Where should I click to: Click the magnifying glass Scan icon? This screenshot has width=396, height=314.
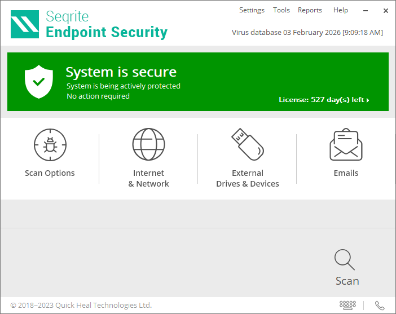point(344,259)
